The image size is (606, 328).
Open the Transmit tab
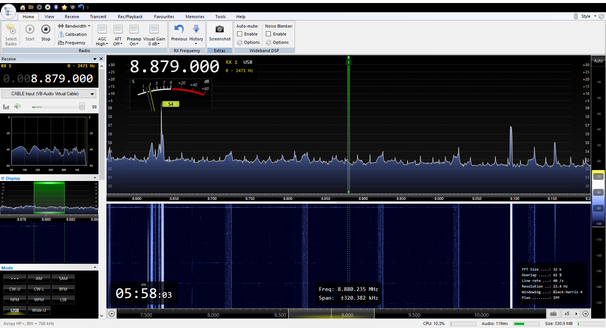[x=98, y=17]
